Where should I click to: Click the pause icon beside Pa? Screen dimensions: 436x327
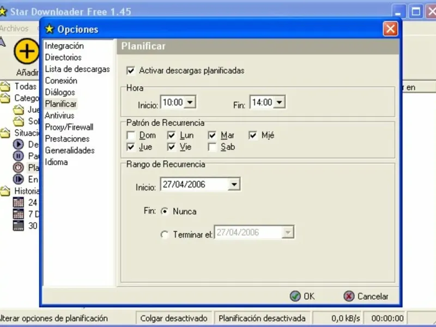[19, 156]
